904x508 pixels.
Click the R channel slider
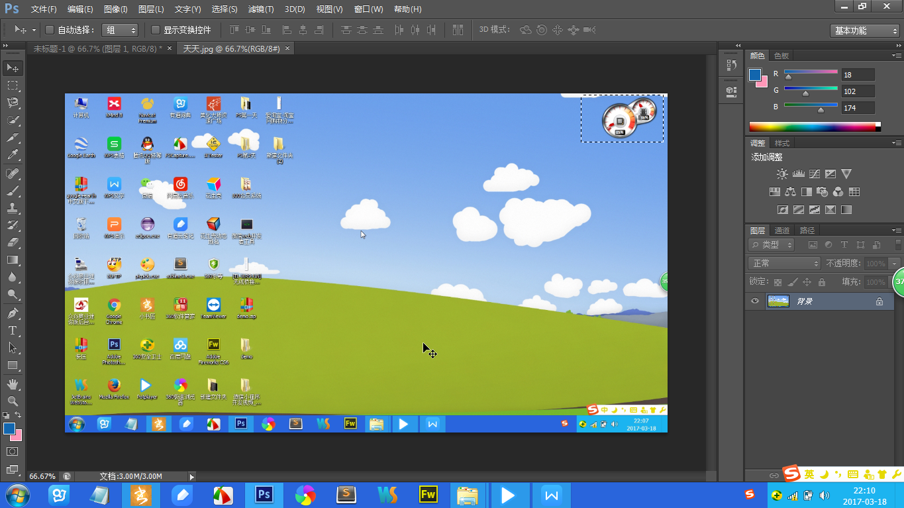811,72
